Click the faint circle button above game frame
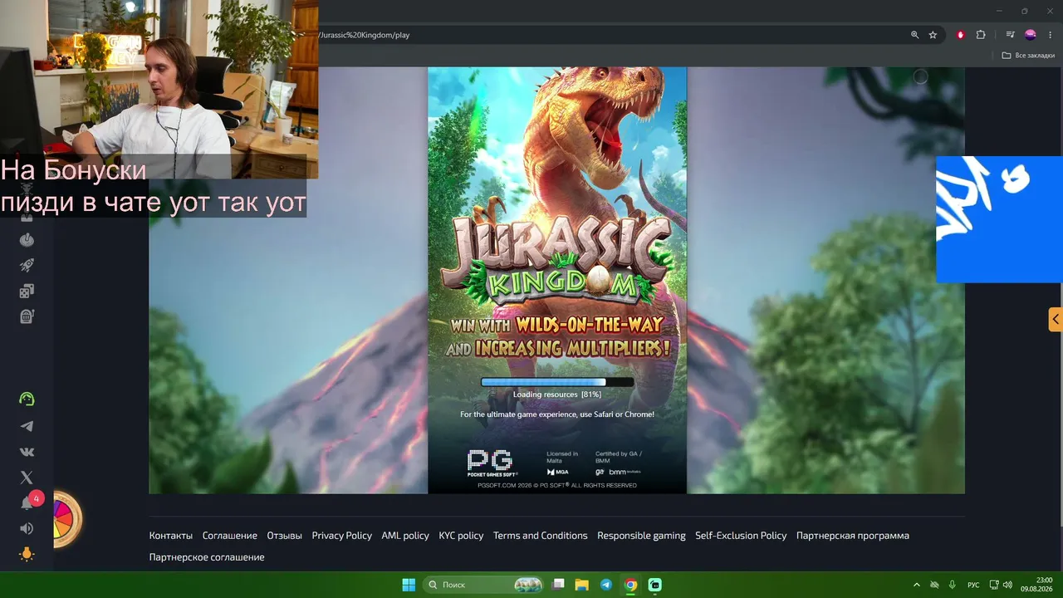This screenshot has height=598, width=1063. [920, 76]
